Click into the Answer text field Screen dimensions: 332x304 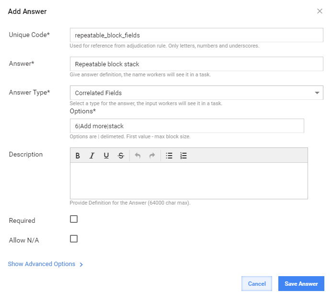coord(196,64)
